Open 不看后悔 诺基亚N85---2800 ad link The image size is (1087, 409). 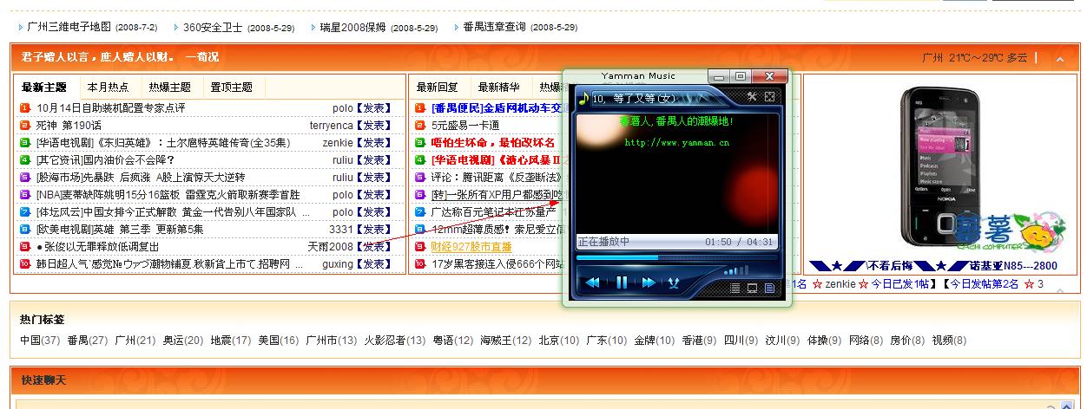(933, 265)
